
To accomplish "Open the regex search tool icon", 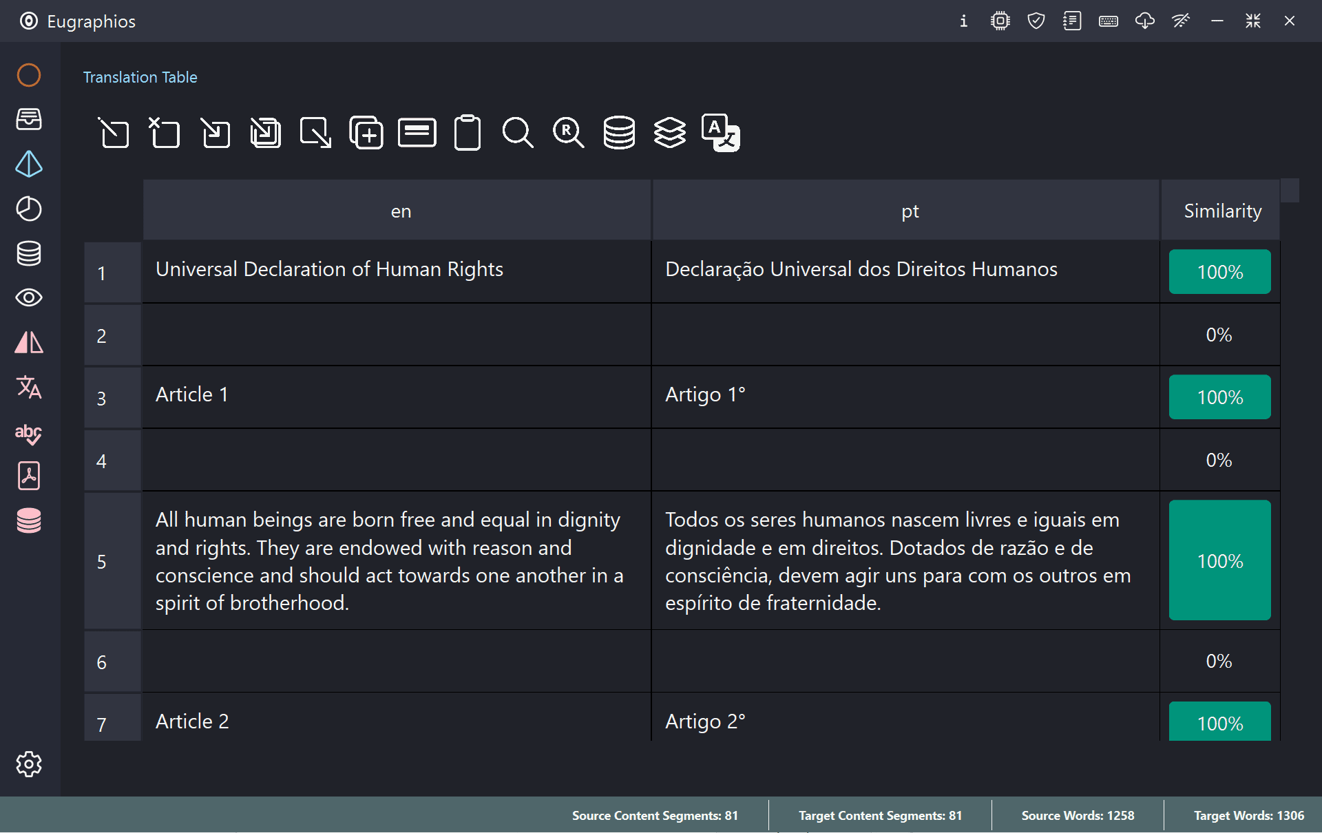I will point(568,133).
